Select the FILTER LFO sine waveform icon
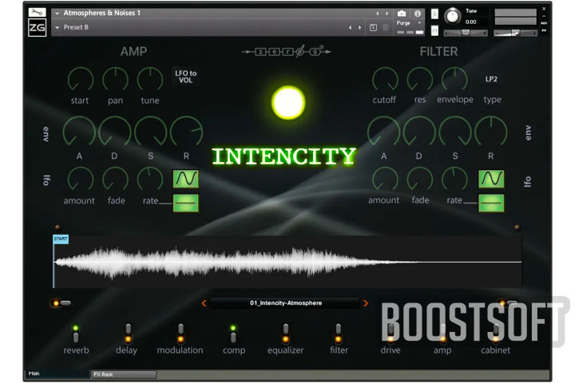575x383 pixels. pyautogui.click(x=491, y=180)
